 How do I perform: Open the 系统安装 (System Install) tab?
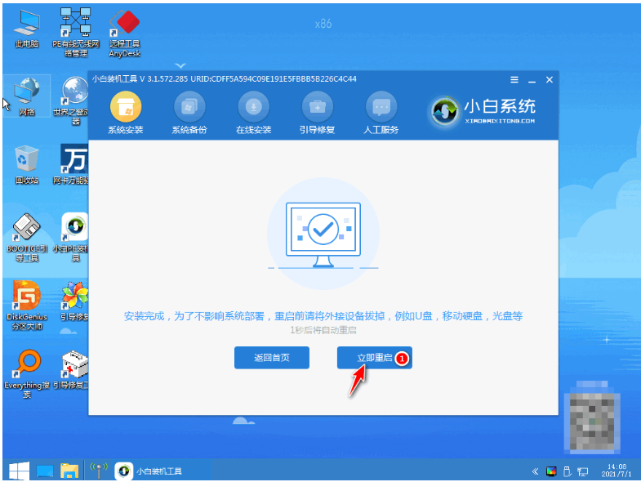[x=125, y=114]
